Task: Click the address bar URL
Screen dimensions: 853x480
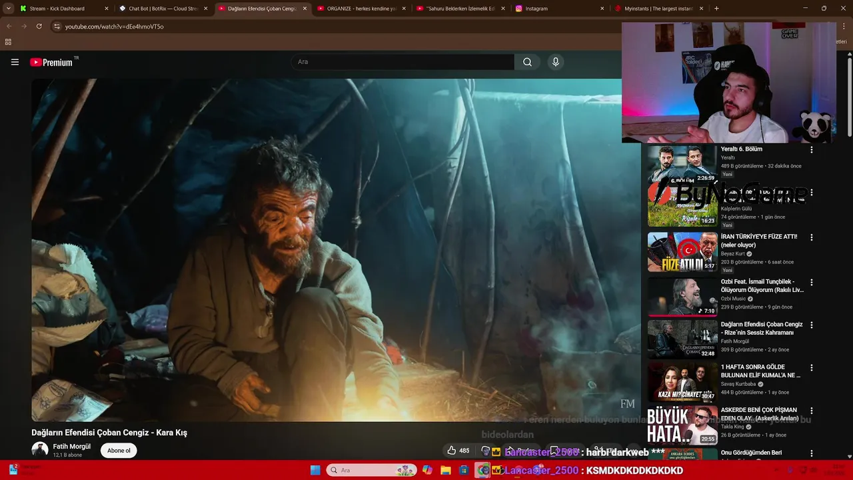Action: [x=115, y=26]
